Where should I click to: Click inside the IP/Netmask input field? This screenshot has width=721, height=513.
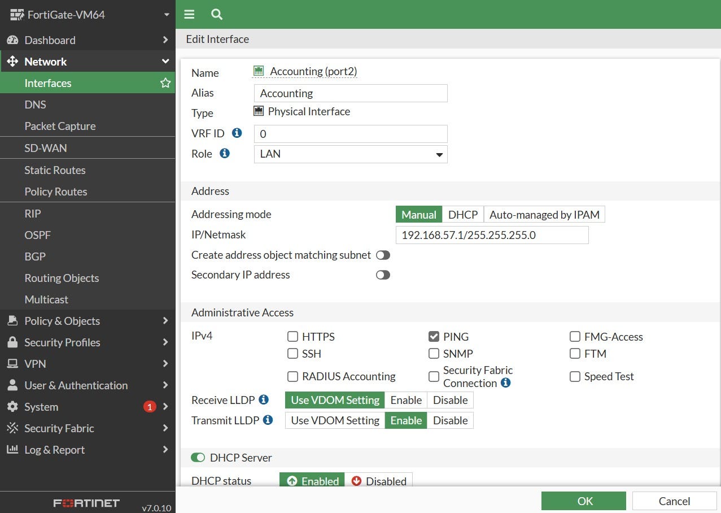[x=491, y=234]
